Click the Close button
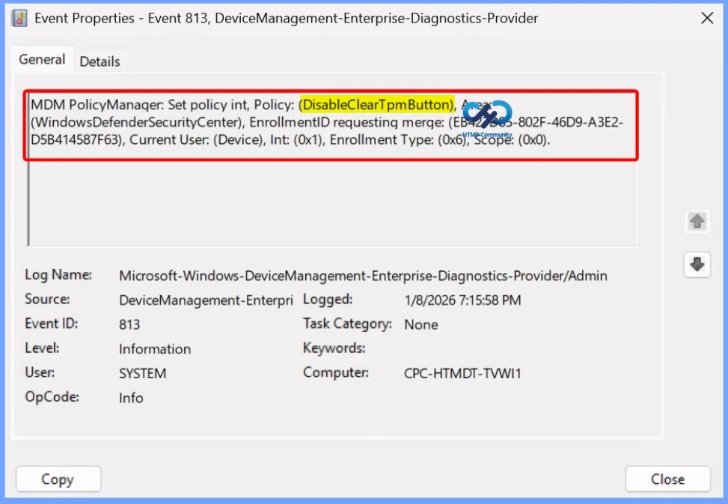This screenshot has width=728, height=504. tap(667, 479)
